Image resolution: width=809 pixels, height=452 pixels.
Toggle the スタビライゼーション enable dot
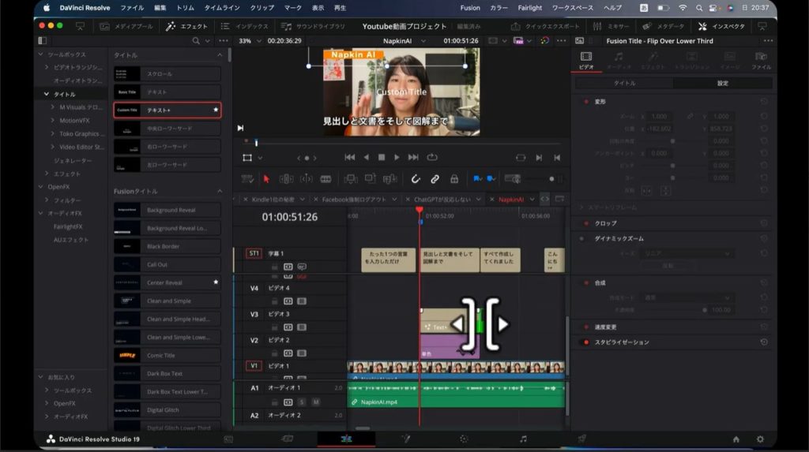click(585, 342)
